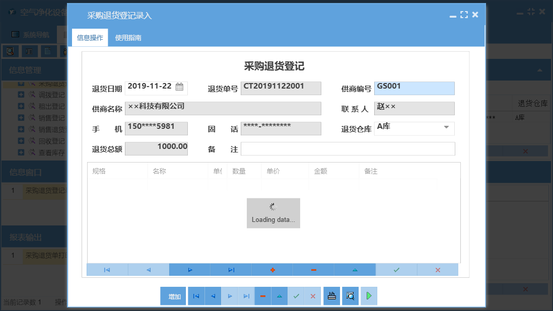Select the 信息操作 tab
Image resolution: width=553 pixels, height=311 pixels.
pyautogui.click(x=91, y=37)
